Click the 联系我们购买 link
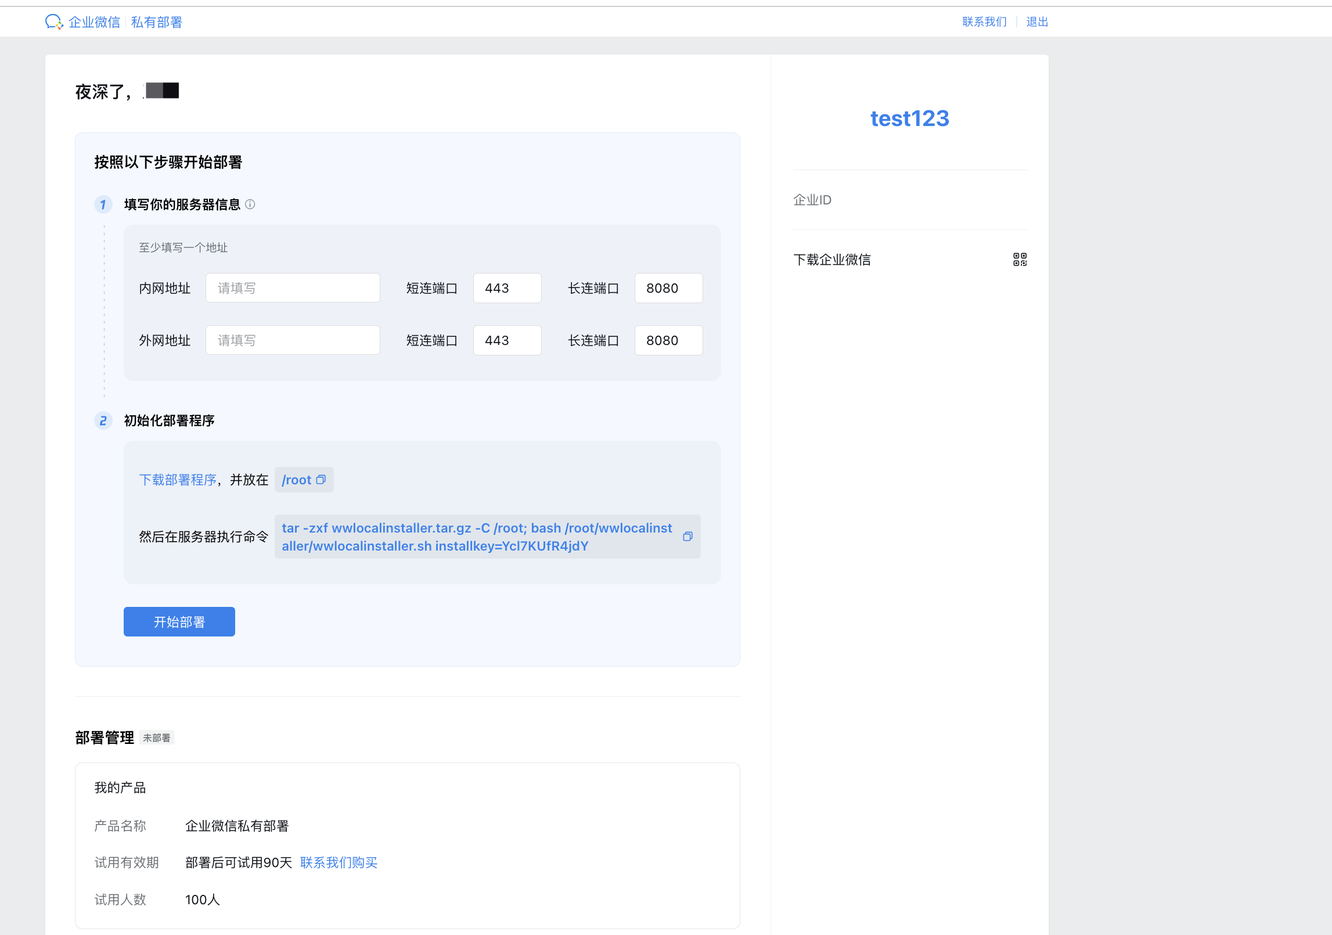The image size is (1332, 935). (x=339, y=862)
